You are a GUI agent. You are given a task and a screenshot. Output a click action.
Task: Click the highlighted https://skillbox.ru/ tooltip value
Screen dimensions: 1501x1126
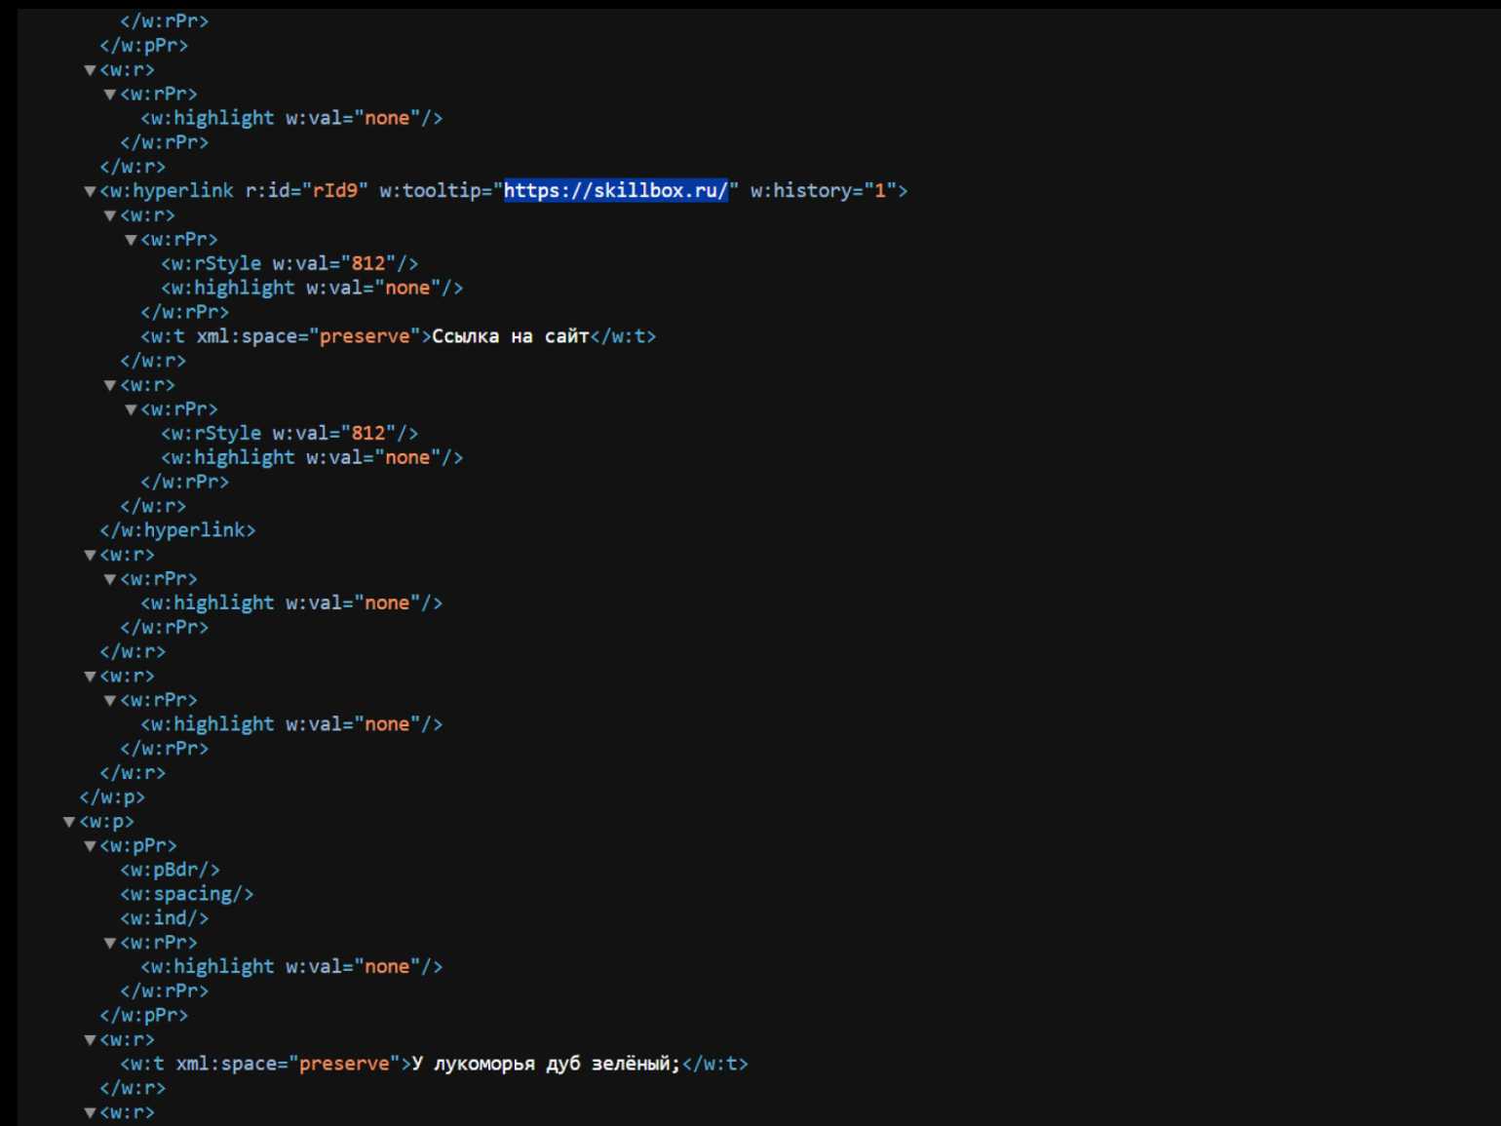point(615,191)
